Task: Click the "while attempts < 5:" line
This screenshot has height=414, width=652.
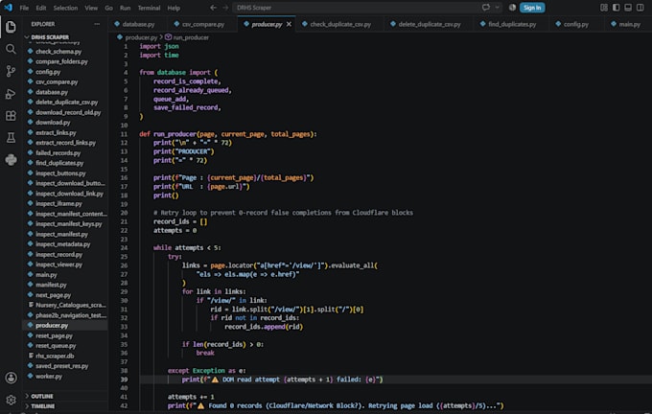Action: 187,248
